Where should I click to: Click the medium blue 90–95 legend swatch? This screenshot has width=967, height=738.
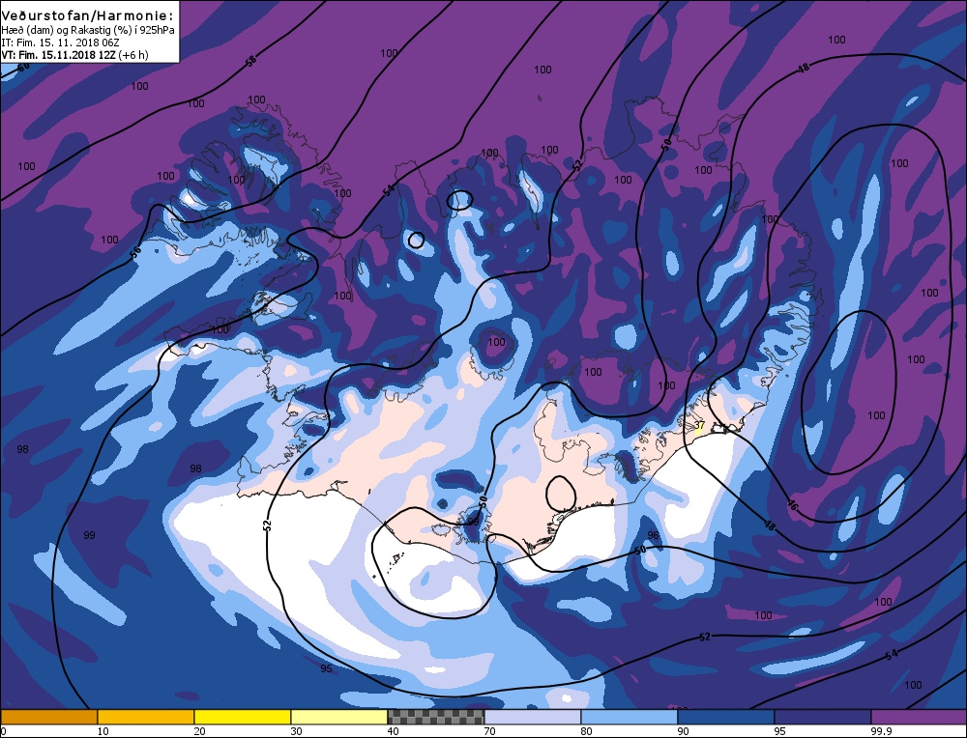click(x=726, y=717)
